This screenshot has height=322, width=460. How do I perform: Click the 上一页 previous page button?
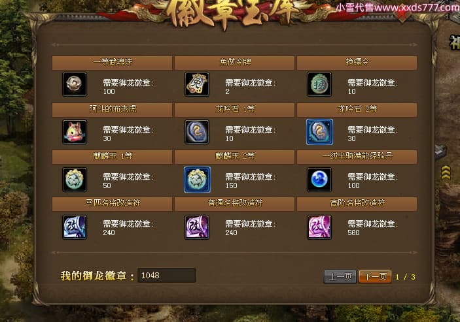(x=340, y=276)
